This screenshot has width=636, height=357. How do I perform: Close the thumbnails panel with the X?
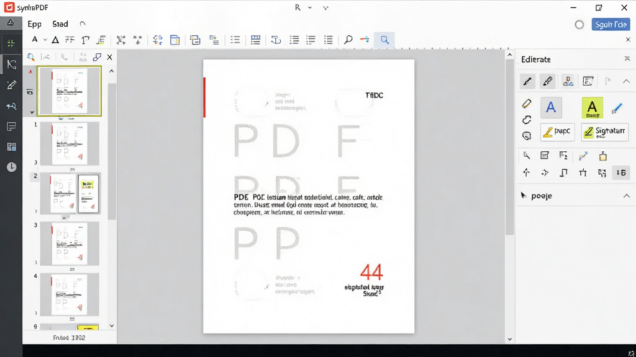point(109,57)
